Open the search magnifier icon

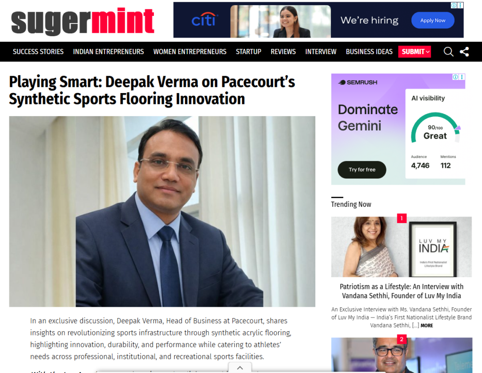449,52
